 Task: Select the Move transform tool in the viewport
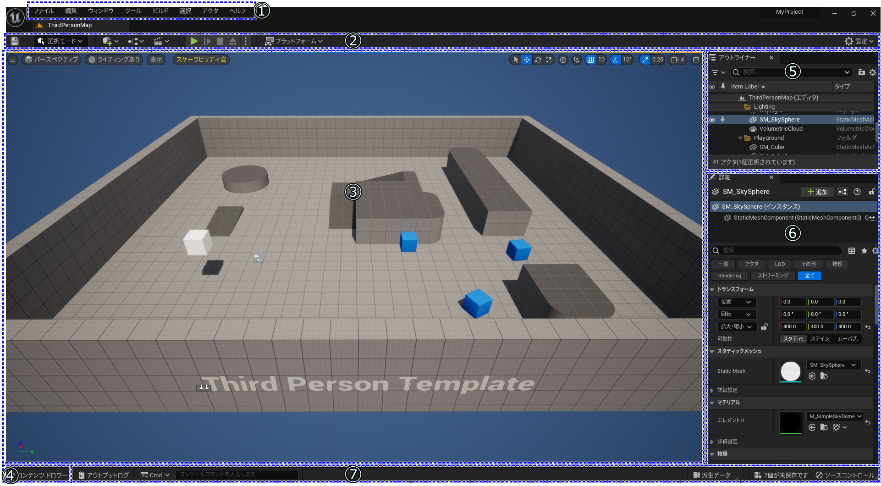(x=527, y=60)
